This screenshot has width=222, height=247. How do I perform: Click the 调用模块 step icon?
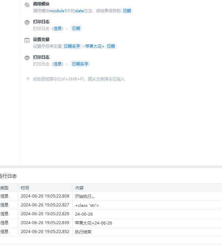tap(27, 5)
